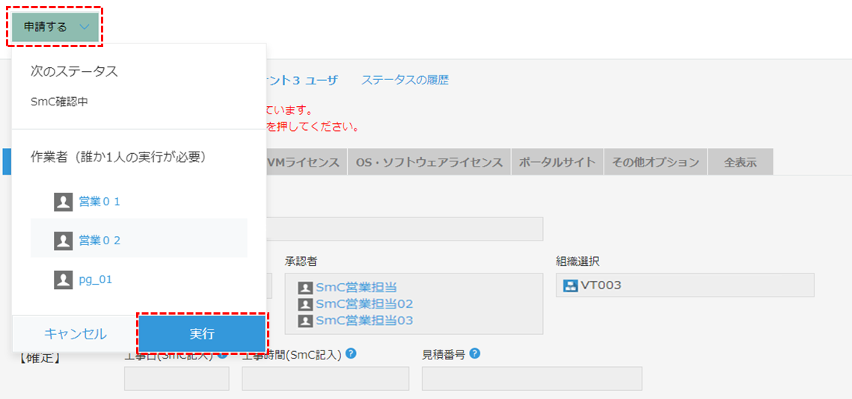Click organization icon beside VT003

coord(570,285)
